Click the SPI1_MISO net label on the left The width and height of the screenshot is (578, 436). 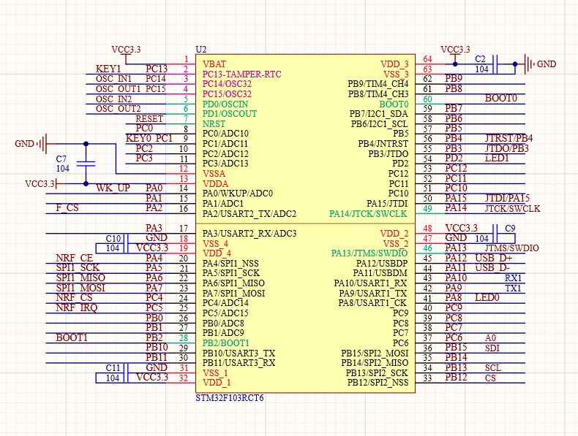coord(80,278)
